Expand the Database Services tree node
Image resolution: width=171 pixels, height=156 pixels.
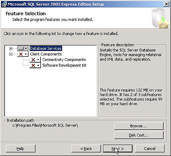[11, 48]
